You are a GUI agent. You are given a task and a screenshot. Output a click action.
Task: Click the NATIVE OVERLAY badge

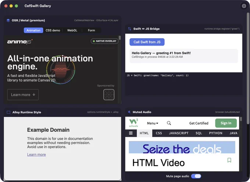point(104,41)
